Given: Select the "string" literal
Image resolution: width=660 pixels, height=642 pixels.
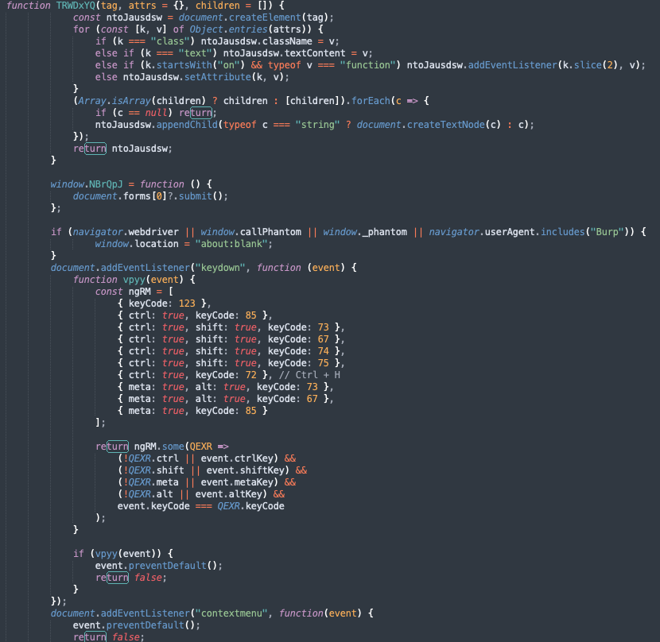Looking at the screenshot, I should pos(317,125).
